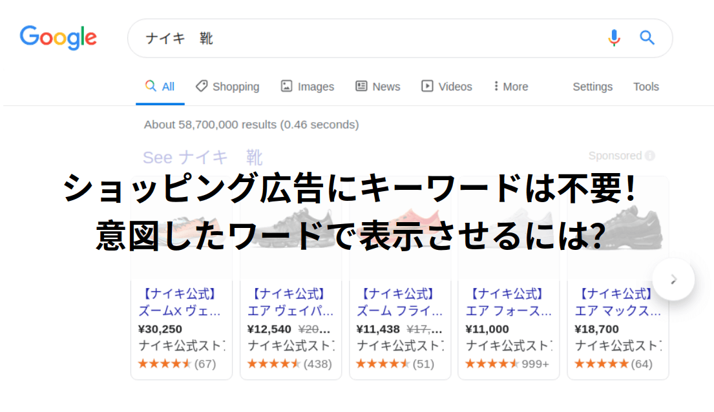Open the エア フォース listing priced ¥11,000
714x412 pixels.
pos(509,311)
